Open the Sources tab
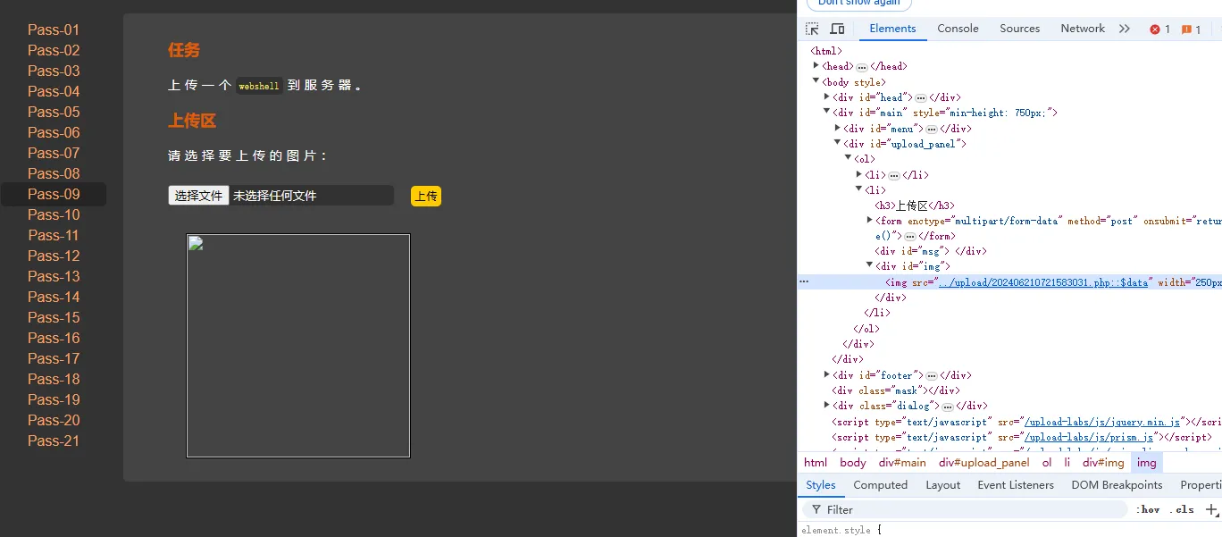 (1019, 29)
